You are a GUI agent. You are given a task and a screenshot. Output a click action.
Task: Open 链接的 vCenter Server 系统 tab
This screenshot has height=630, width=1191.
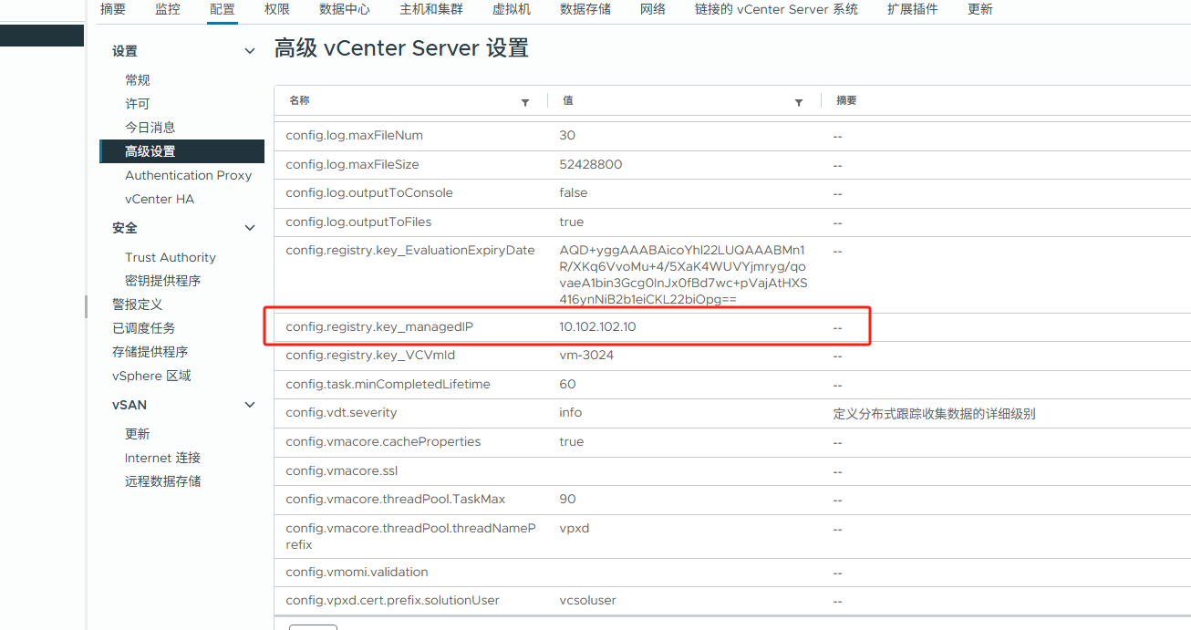776,9
